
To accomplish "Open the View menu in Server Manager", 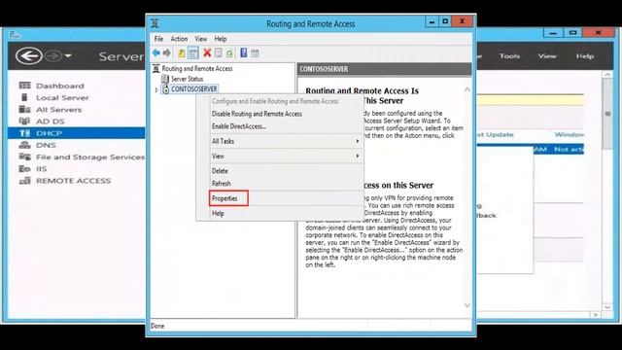I will point(547,56).
